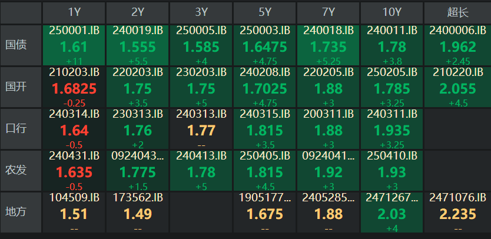
Task: Open local bond 104509.IB at 1.51
Action: pyautogui.click(x=74, y=213)
